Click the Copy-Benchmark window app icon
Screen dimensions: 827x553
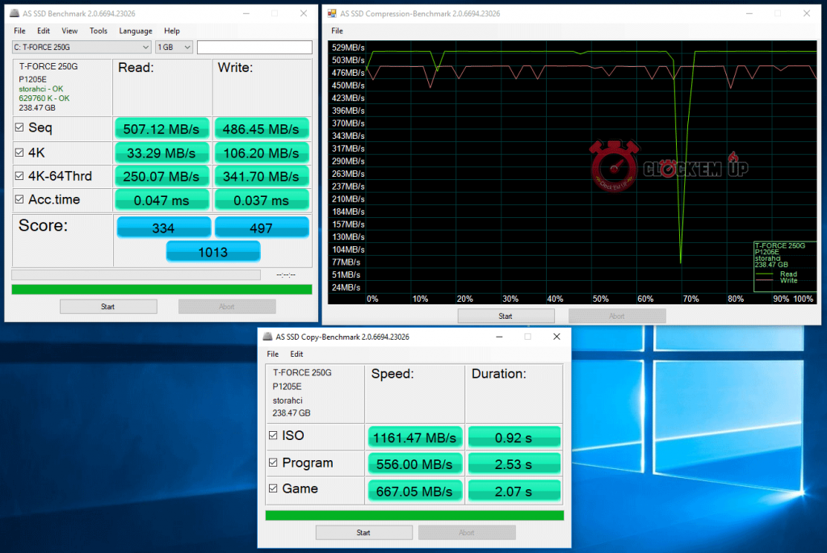(x=267, y=337)
